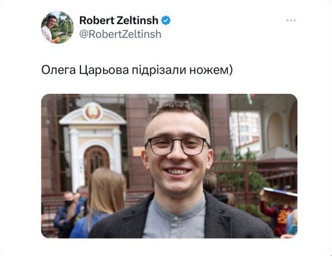Viewport: 332px width, 256px height.
Task: Click the round emblem above the arched doorway
Action: [92, 112]
